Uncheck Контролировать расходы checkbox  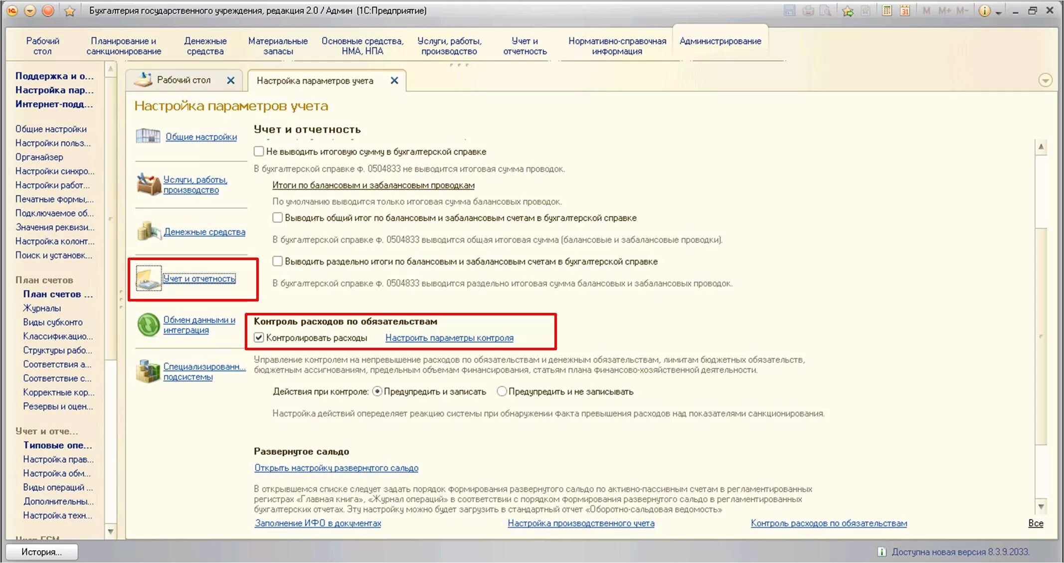(x=259, y=338)
